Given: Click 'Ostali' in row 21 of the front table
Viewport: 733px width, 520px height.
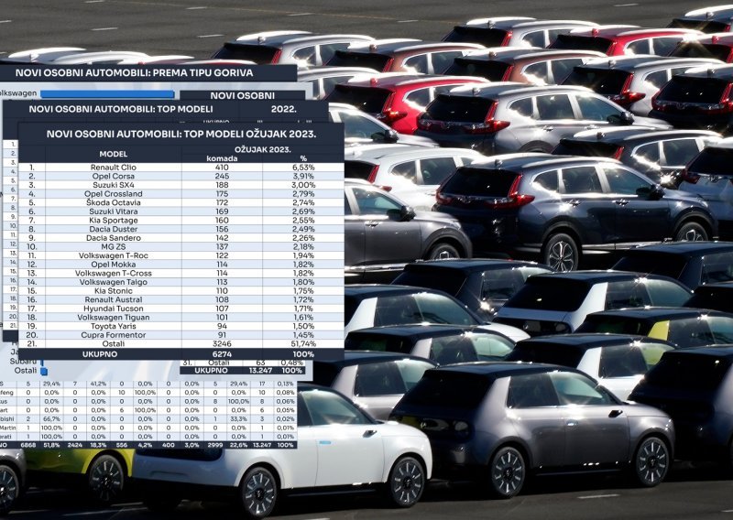Looking at the screenshot, I should point(113,344).
